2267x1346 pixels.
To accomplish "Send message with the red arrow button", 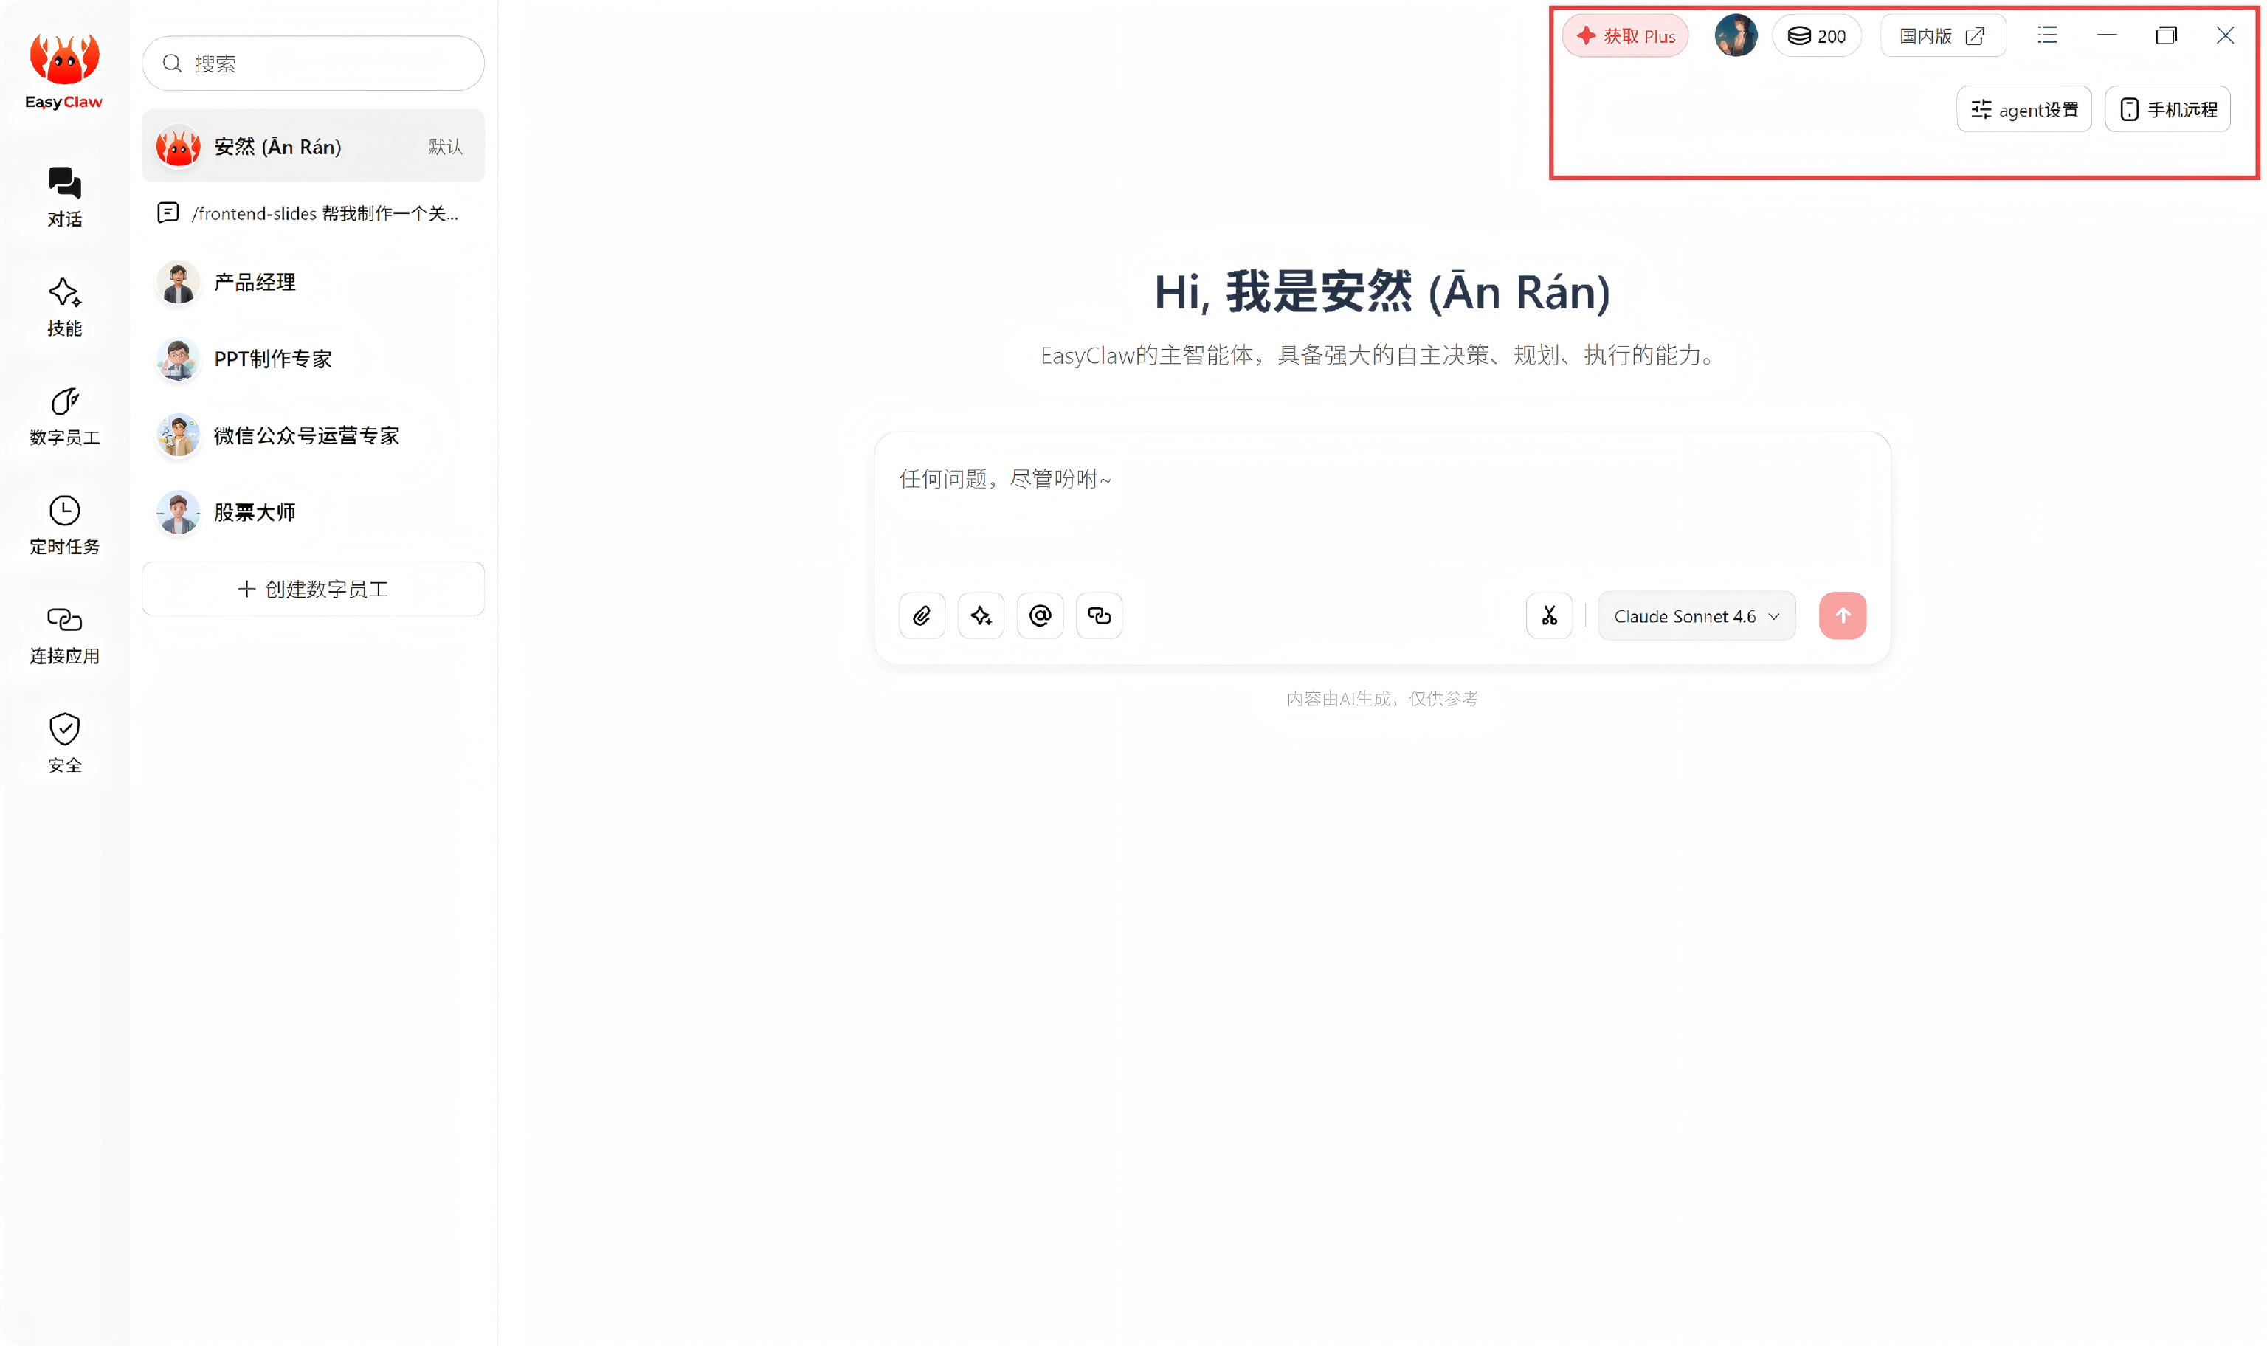I will [x=1843, y=616].
